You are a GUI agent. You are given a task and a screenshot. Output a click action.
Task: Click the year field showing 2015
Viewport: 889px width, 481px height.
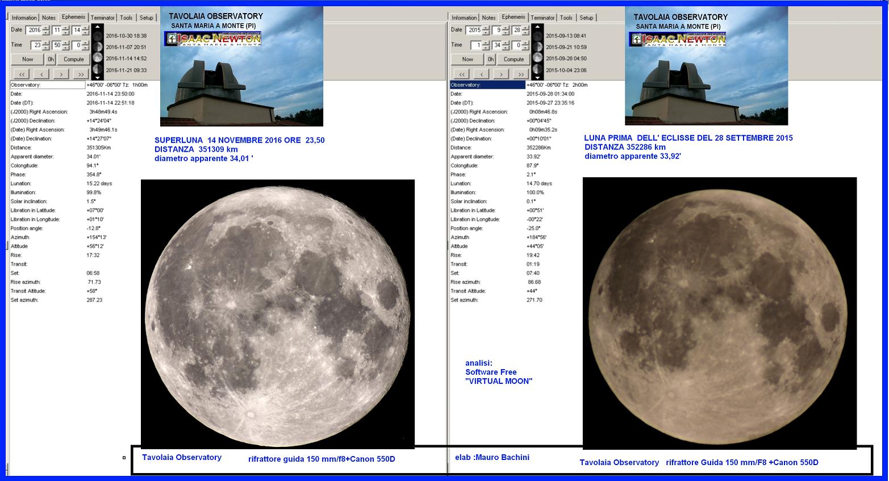click(474, 30)
